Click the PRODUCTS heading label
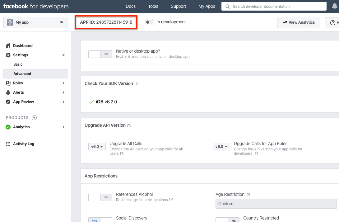 click(x=17, y=117)
